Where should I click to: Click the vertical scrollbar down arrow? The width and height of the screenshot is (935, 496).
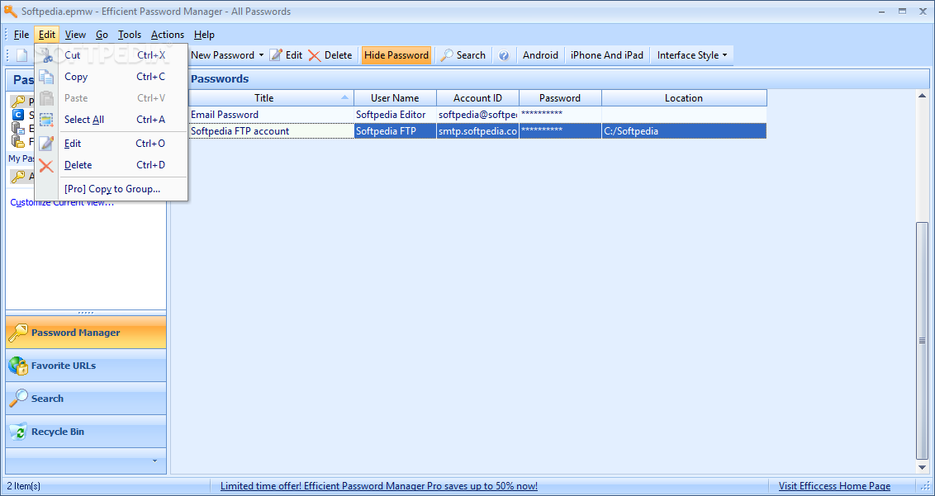923,468
